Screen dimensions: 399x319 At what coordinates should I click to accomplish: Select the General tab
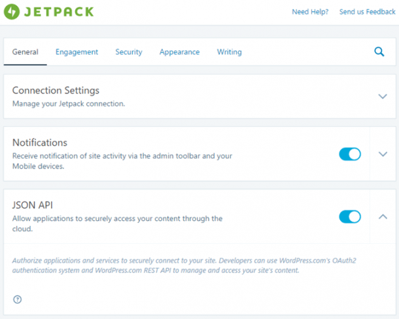pyautogui.click(x=26, y=52)
